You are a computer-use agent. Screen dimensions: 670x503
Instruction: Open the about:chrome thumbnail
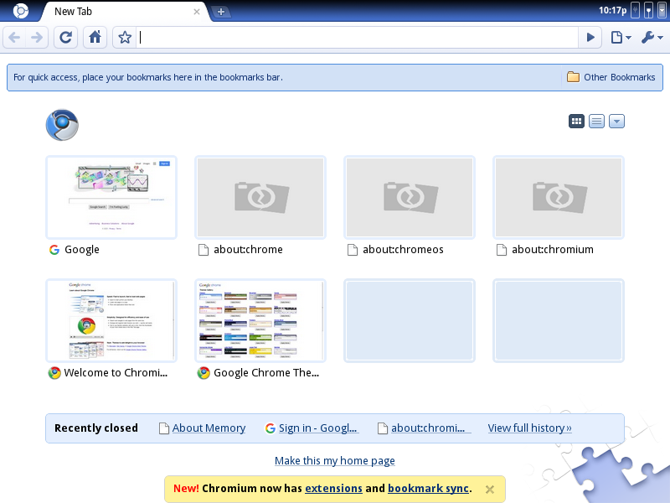pyautogui.click(x=260, y=197)
